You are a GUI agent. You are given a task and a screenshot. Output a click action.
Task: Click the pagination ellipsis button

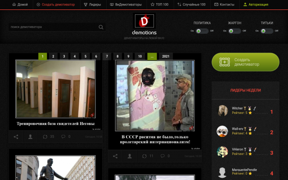(x=152, y=56)
